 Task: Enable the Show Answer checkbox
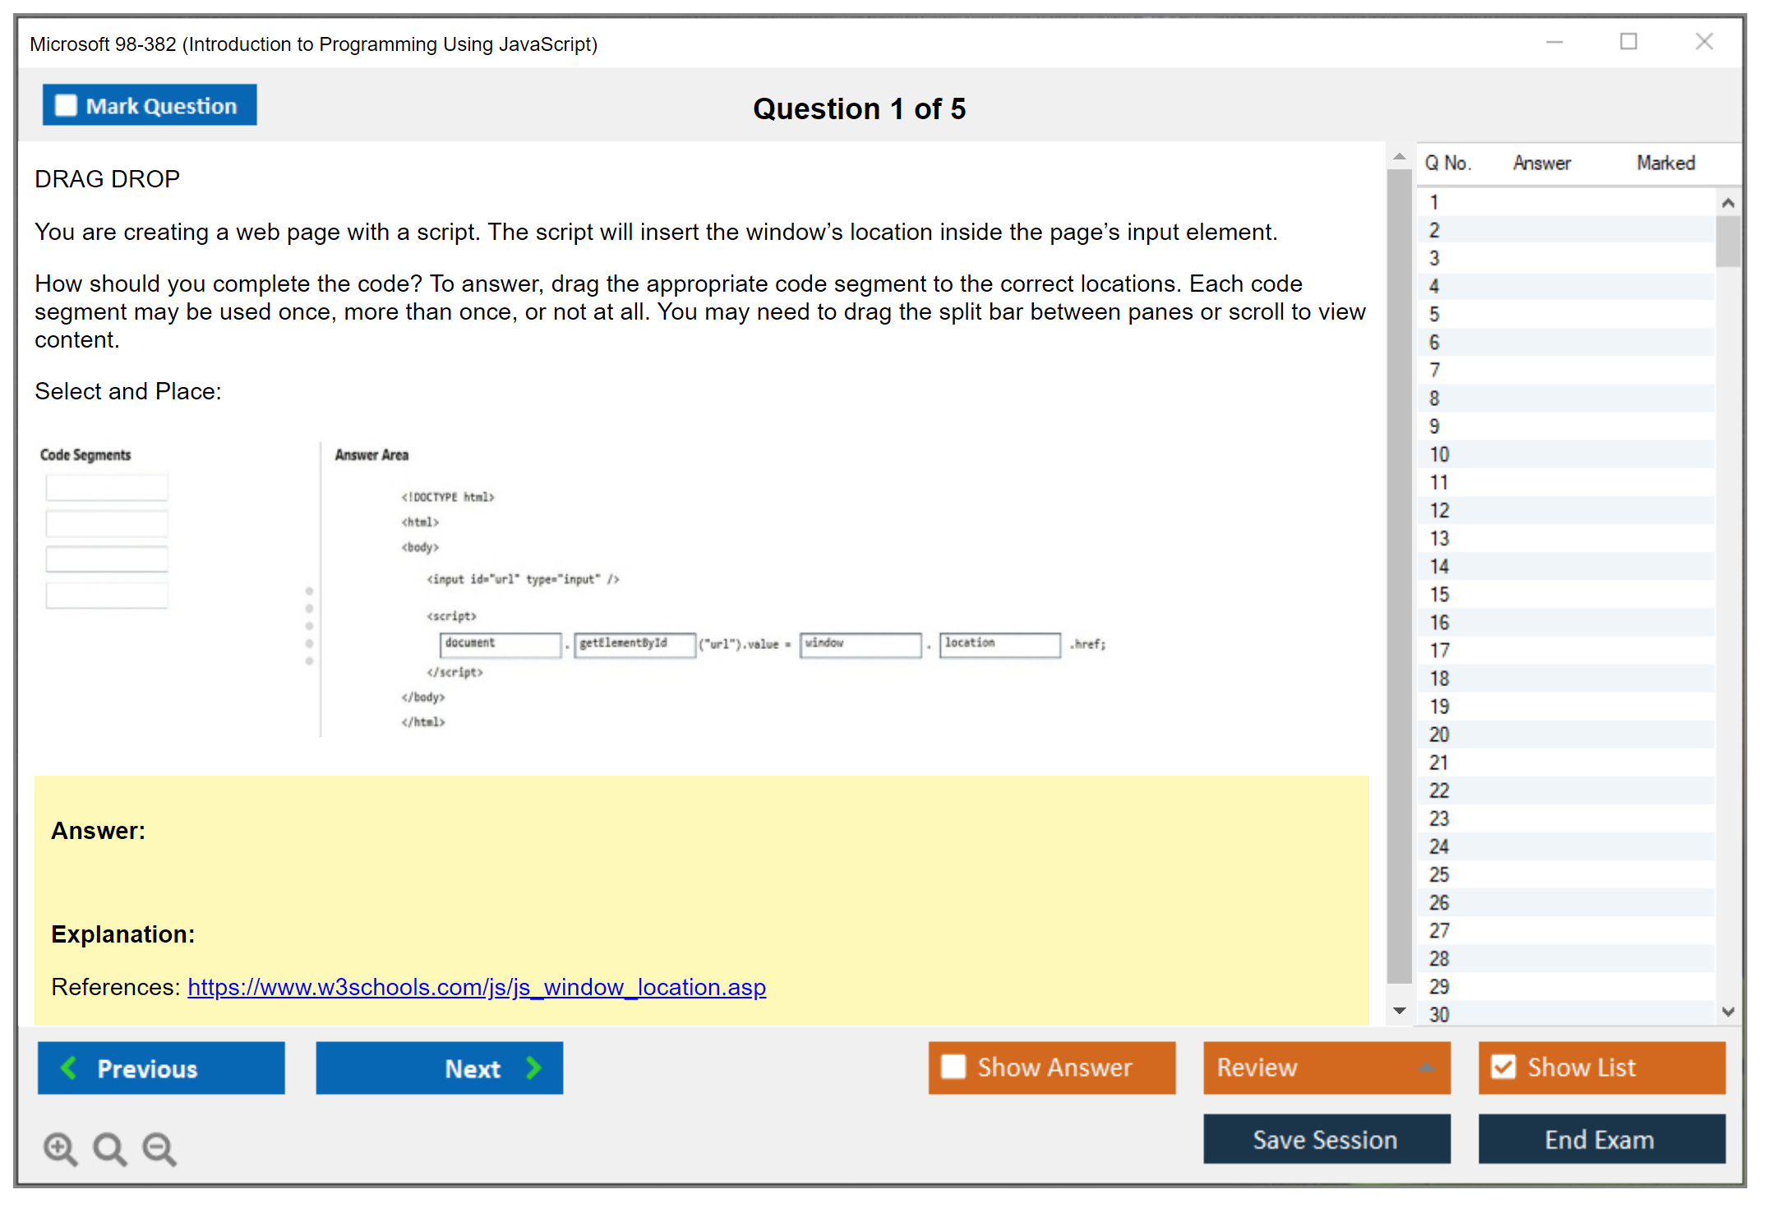(953, 1067)
